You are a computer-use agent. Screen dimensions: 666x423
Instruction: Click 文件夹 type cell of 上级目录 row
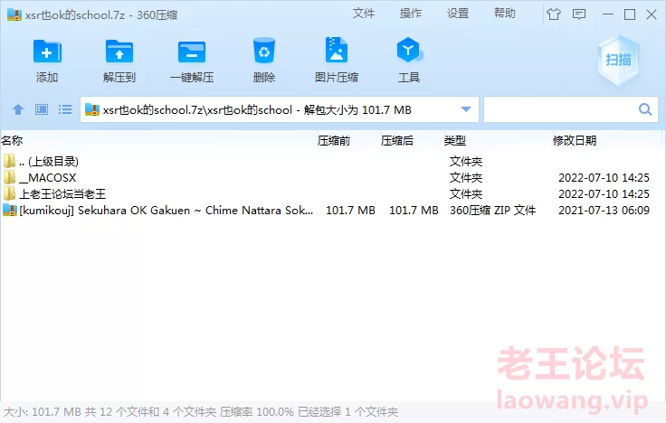point(466,161)
